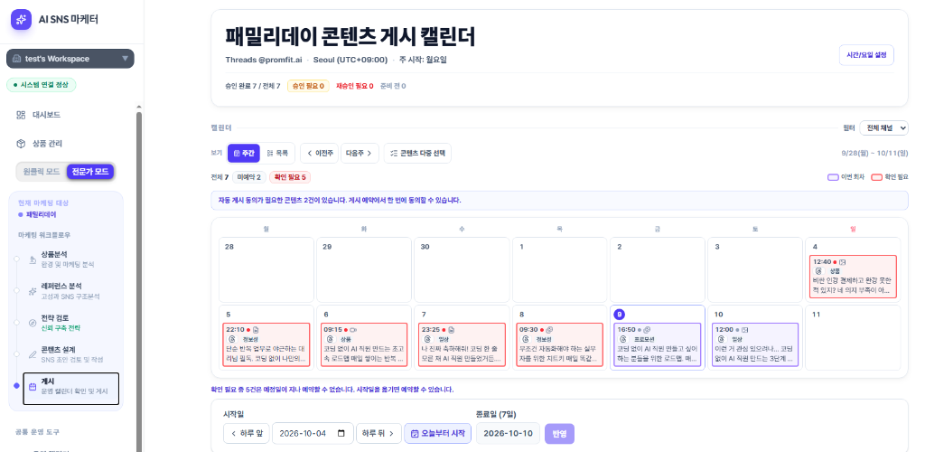Open the test's Workspace dropdown
Viewport: 925px width, 452px height.
[x=70, y=59]
